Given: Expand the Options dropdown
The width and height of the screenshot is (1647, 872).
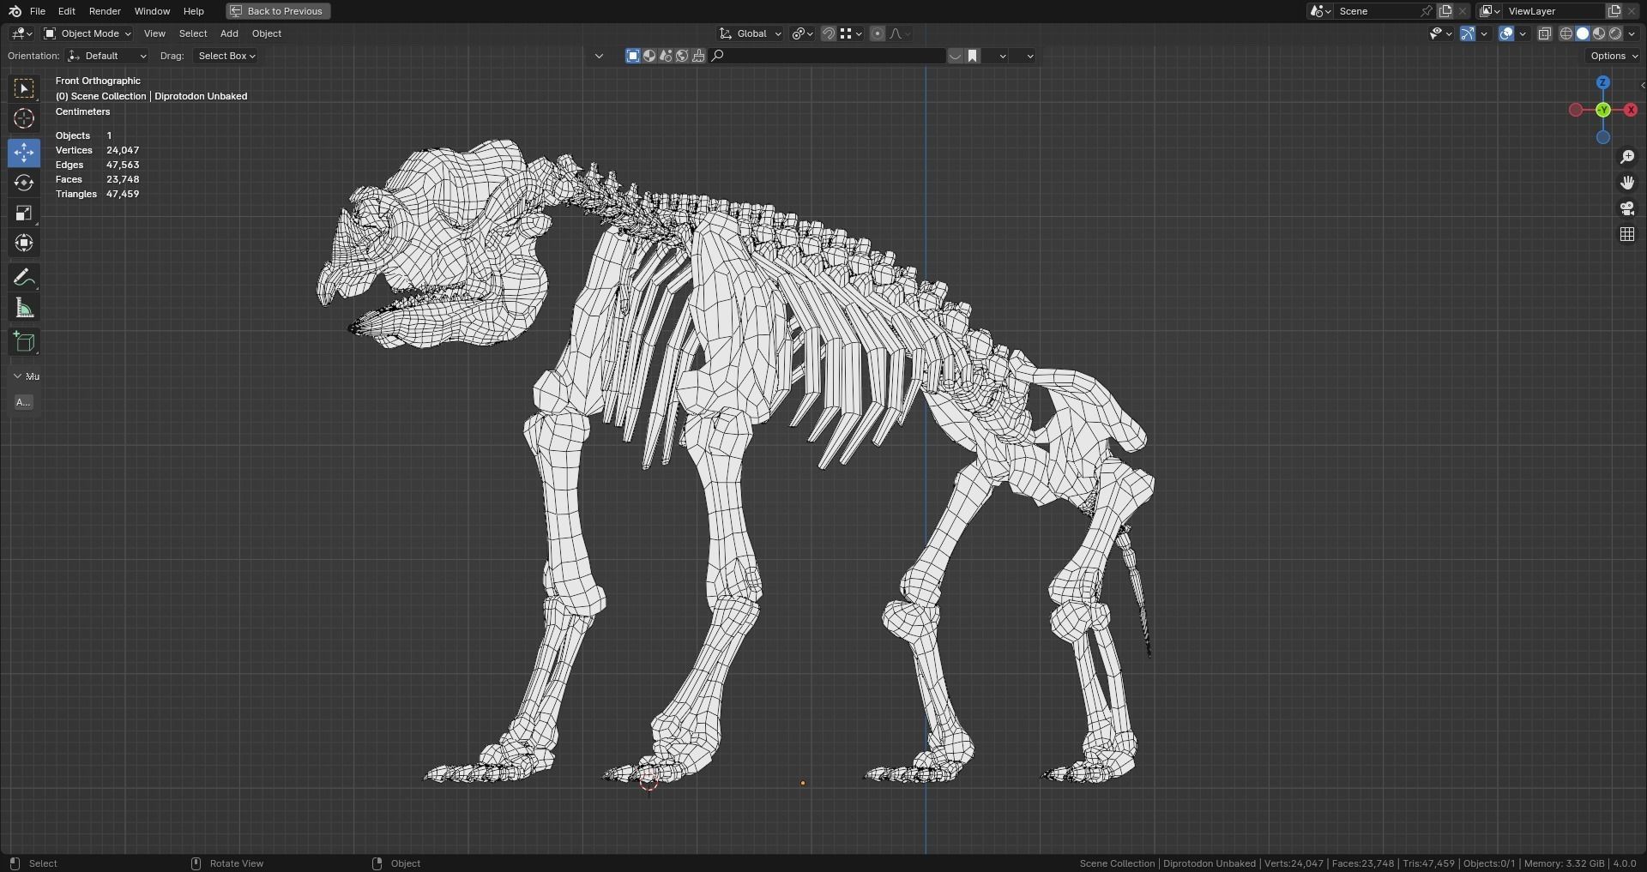Looking at the screenshot, I should click(x=1614, y=56).
